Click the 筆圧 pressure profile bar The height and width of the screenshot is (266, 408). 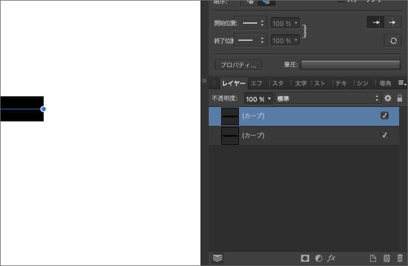point(351,64)
